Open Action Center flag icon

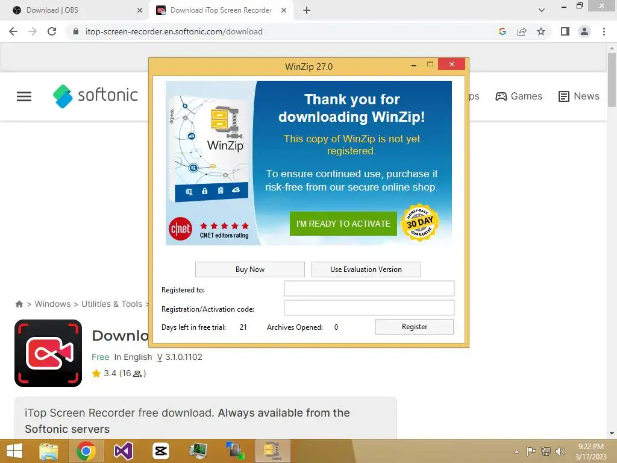[x=531, y=452]
